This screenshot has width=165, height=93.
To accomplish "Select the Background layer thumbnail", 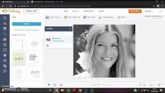I will click(x=48, y=40).
